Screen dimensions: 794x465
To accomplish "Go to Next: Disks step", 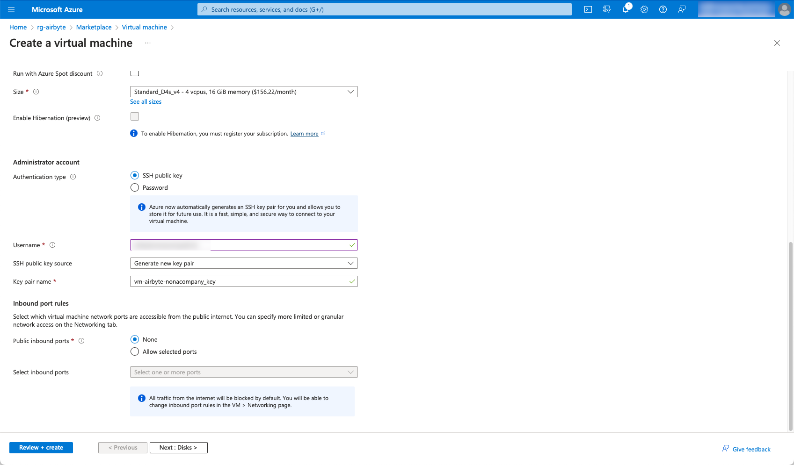I will tap(178, 447).
